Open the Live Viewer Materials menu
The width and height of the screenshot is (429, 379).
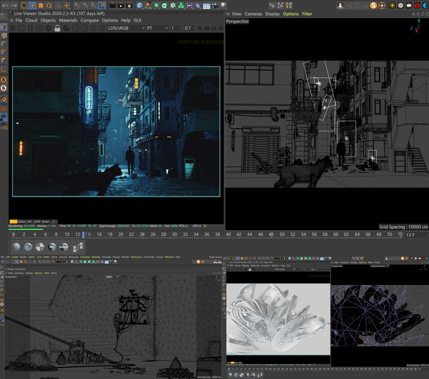click(x=68, y=20)
